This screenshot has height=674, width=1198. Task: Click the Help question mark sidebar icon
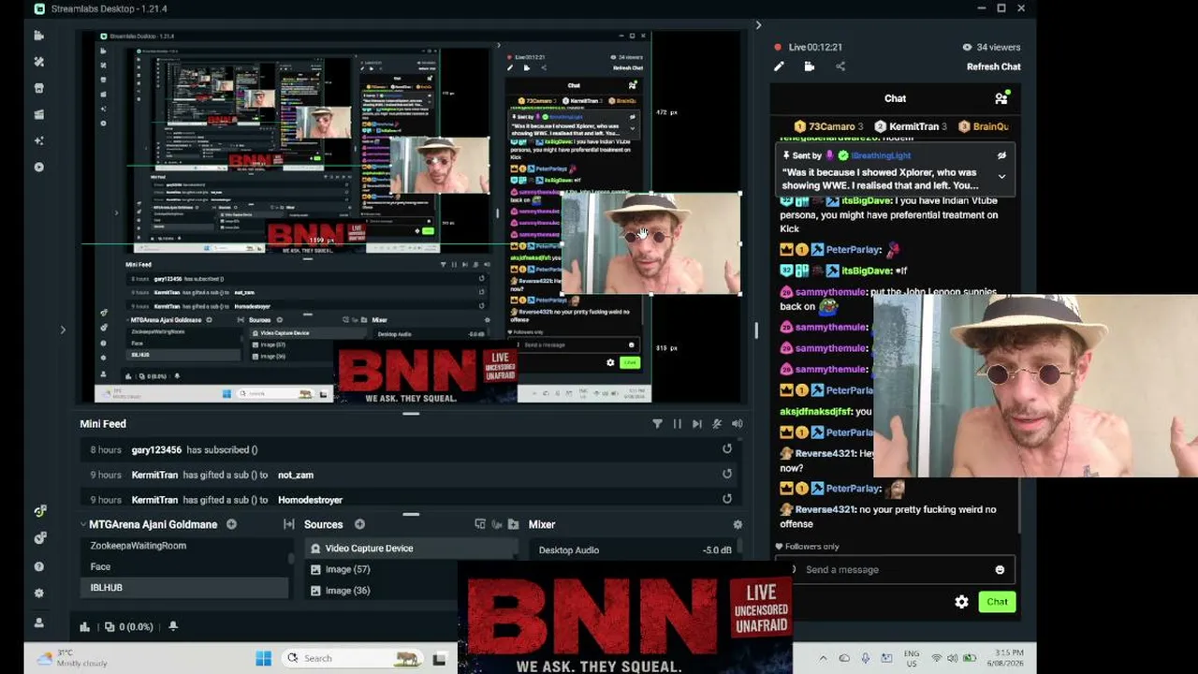[x=38, y=566]
